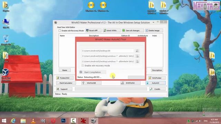Select the Recycle Bin desktop icon
The height and width of the screenshot is (124, 221).
(x=6, y=40)
